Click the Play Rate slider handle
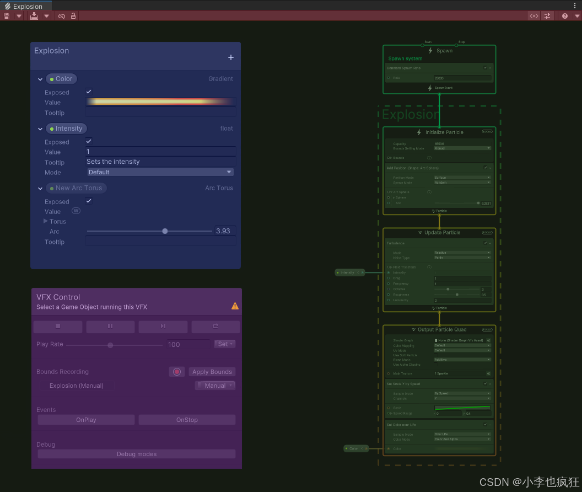This screenshot has width=582, height=492. tap(110, 345)
